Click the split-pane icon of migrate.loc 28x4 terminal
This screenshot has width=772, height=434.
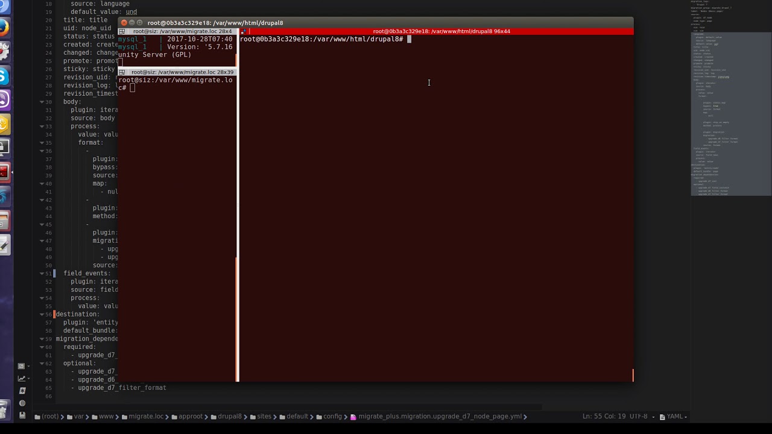(x=122, y=31)
